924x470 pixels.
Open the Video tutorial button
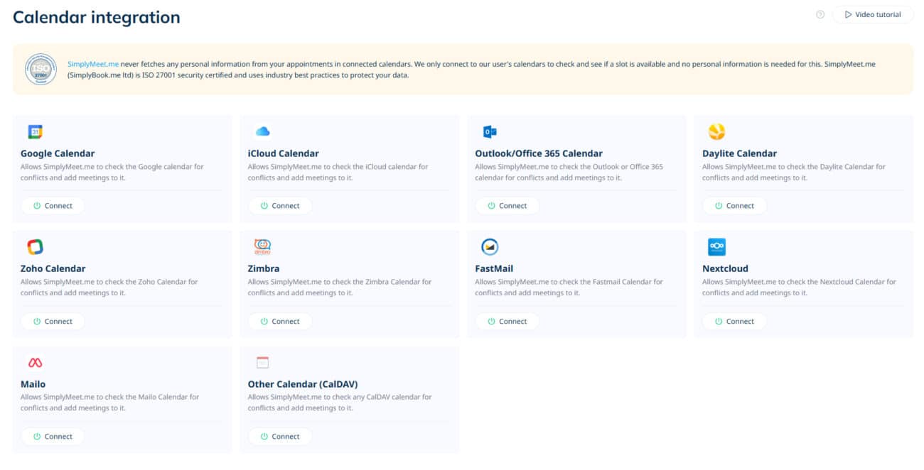tap(872, 15)
